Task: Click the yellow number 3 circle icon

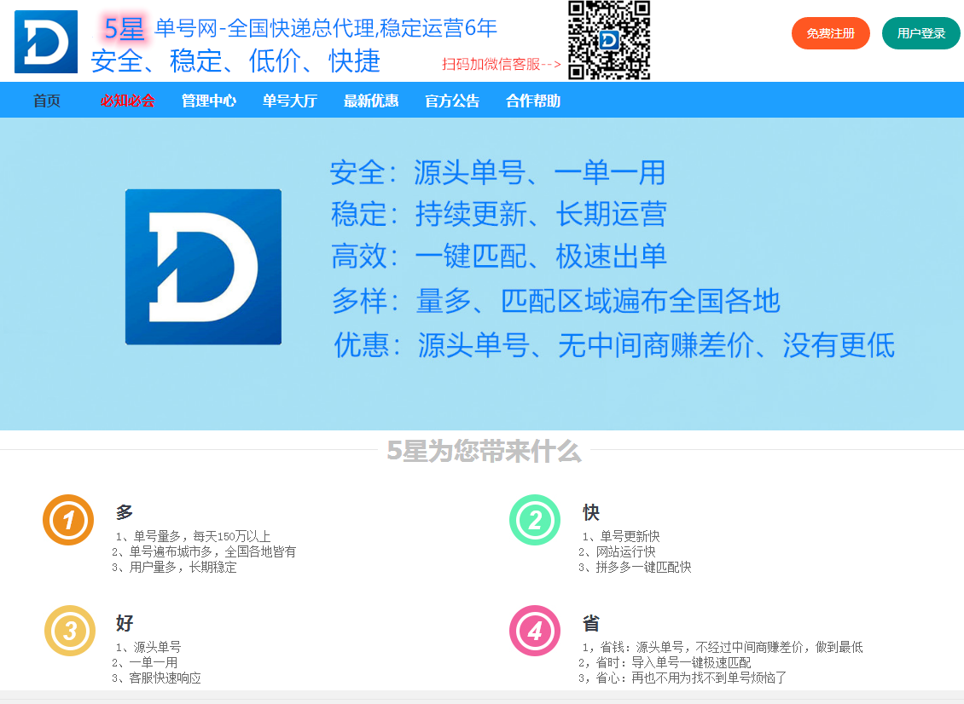Action: tap(69, 631)
